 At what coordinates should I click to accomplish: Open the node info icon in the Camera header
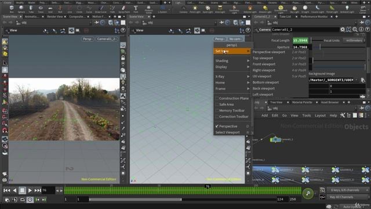click(361, 30)
